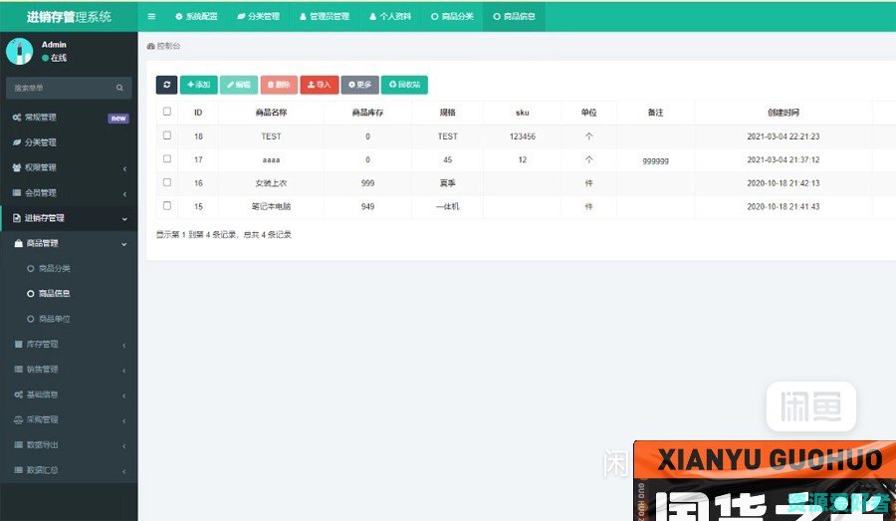This screenshot has height=521, width=896.
Task: Click the refresh icon button in toolbar
Action: click(x=166, y=86)
